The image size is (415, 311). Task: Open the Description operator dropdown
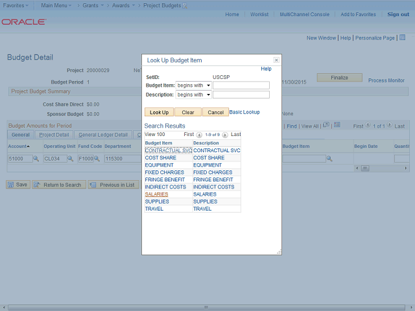click(194, 95)
